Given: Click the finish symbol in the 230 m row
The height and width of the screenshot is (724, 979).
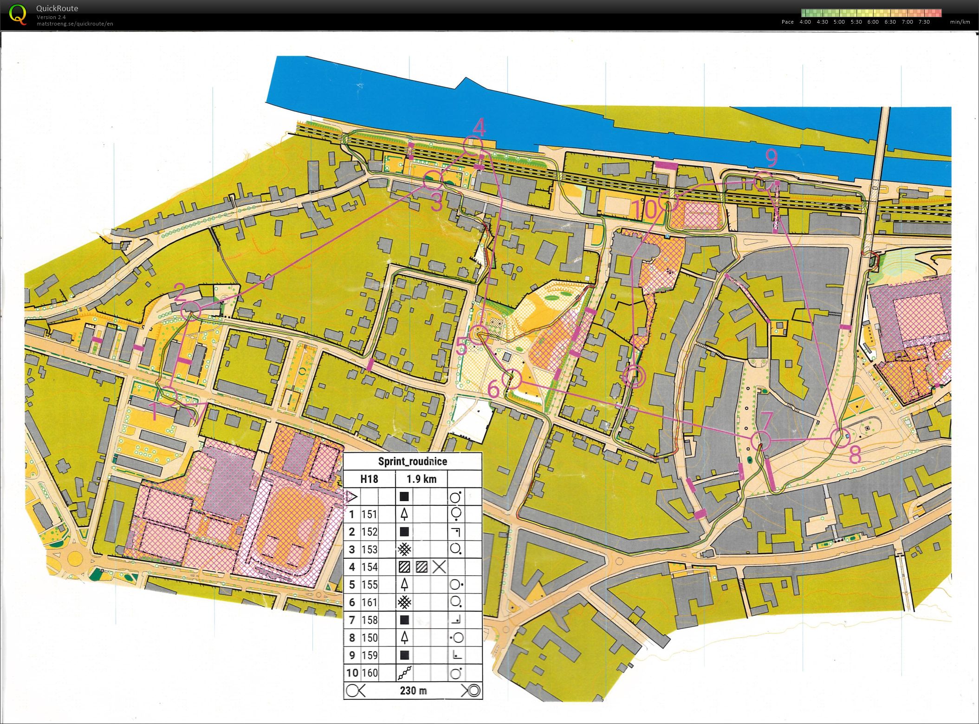Looking at the screenshot, I should (470, 691).
